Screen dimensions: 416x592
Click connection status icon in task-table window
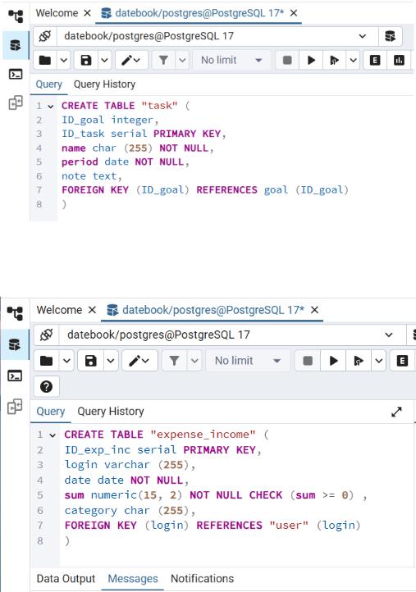[45, 36]
